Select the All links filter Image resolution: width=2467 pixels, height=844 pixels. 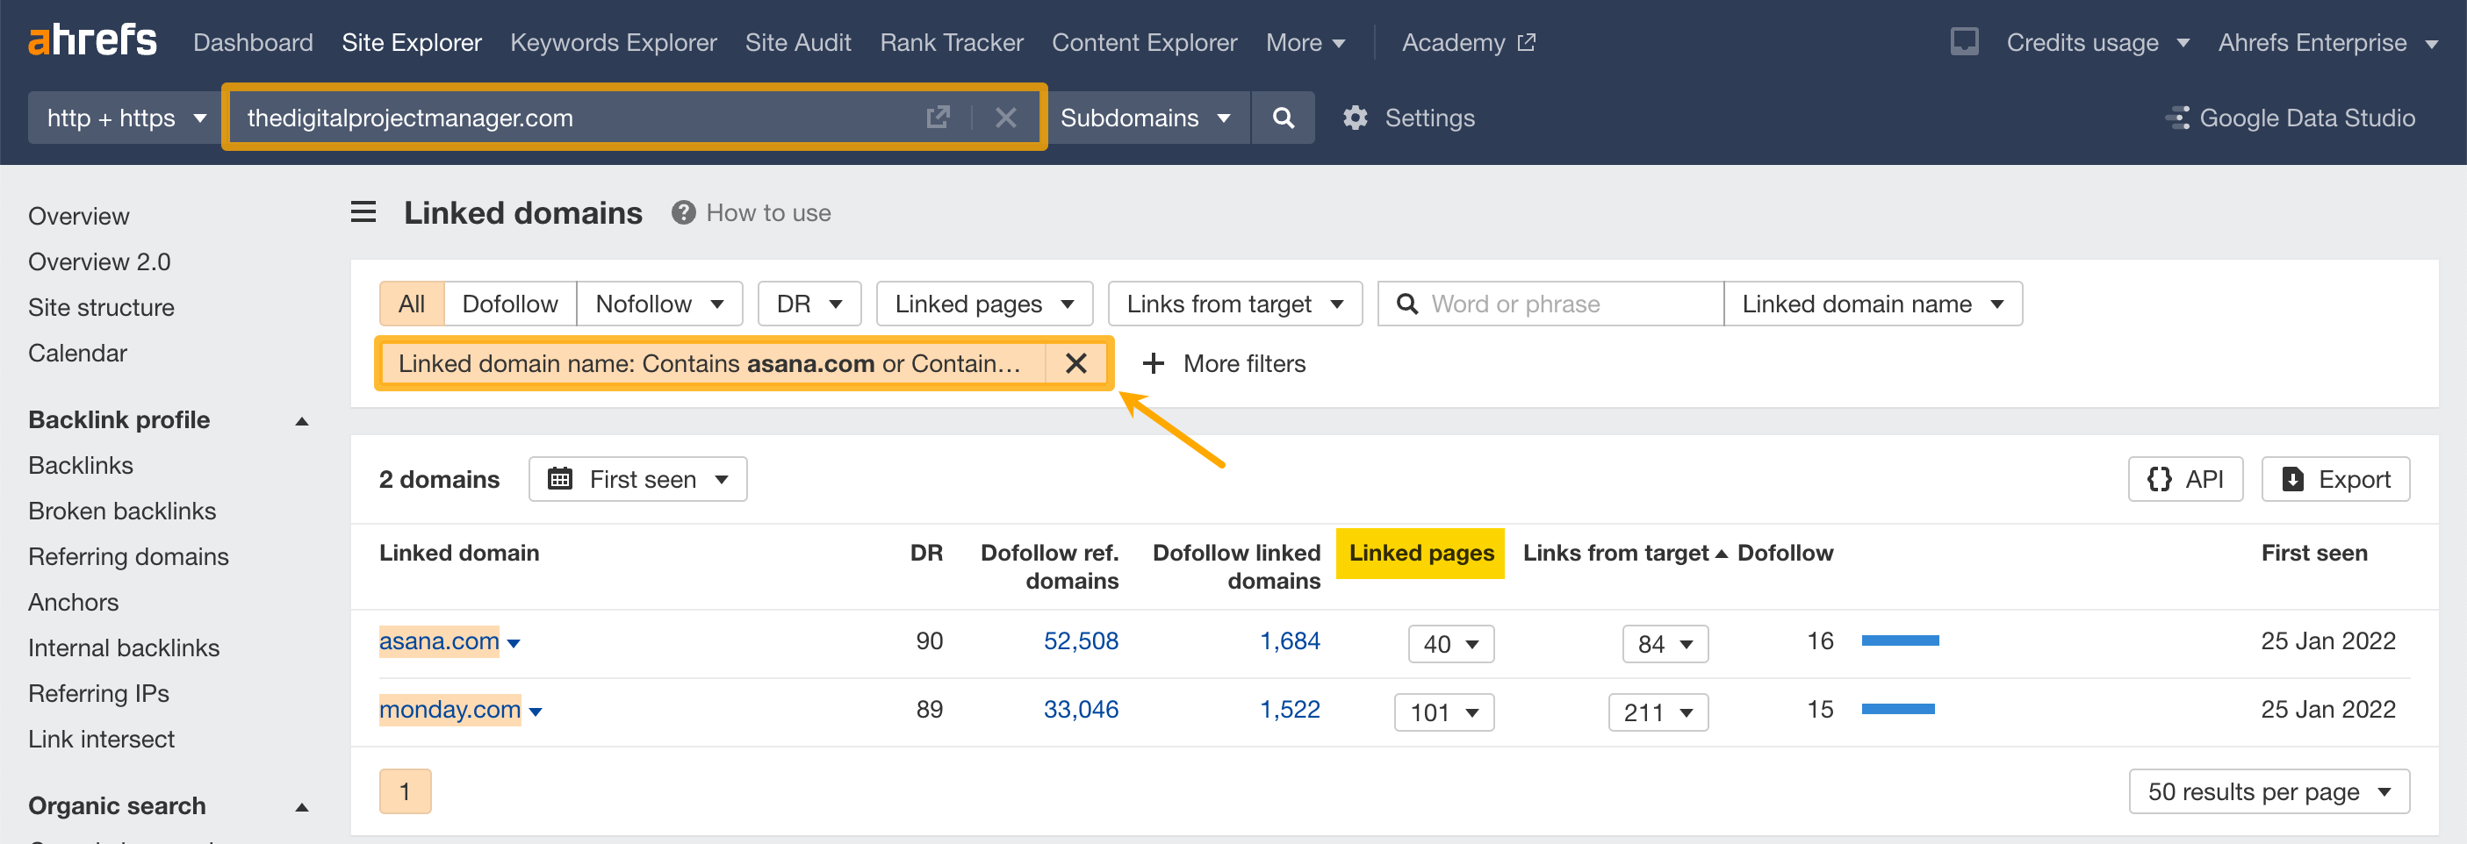pos(412,304)
